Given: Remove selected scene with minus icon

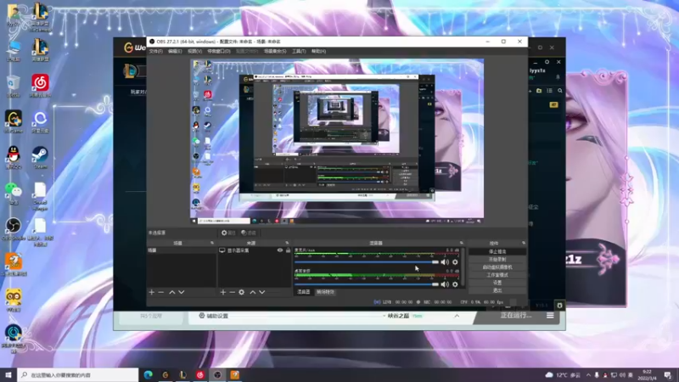Looking at the screenshot, I should coord(161,292).
